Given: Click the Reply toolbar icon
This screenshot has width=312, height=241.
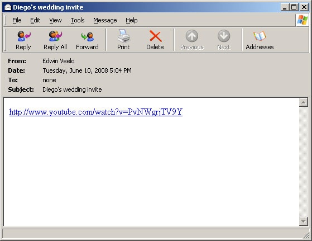Looking at the screenshot, I should (23, 36).
